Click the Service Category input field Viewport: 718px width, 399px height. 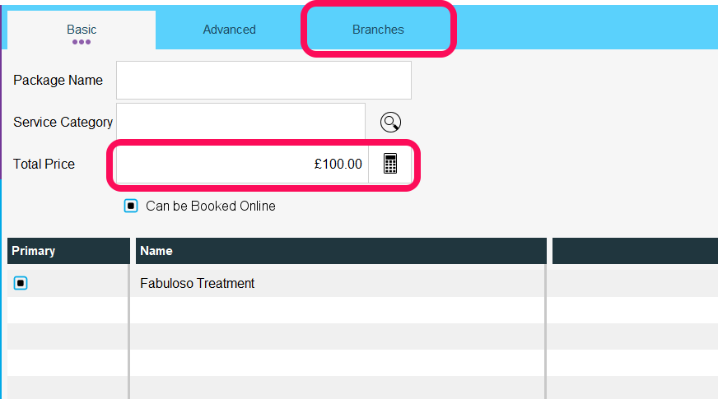[x=241, y=122]
